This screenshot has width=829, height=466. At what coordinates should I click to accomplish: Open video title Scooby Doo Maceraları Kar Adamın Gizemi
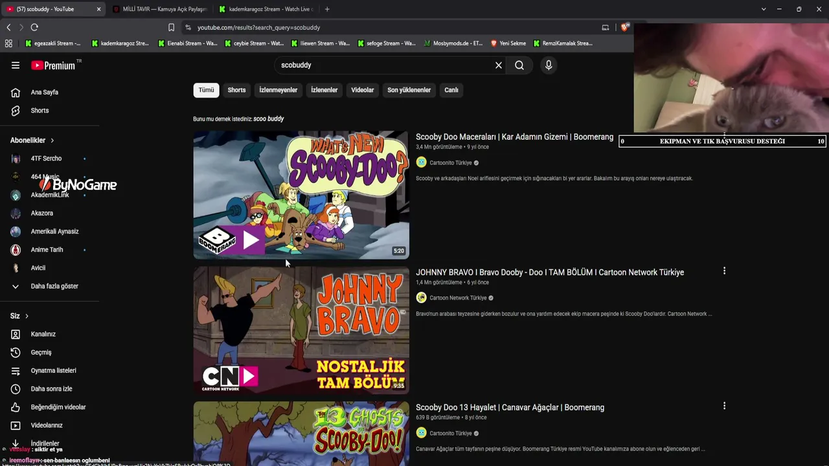[x=514, y=137]
